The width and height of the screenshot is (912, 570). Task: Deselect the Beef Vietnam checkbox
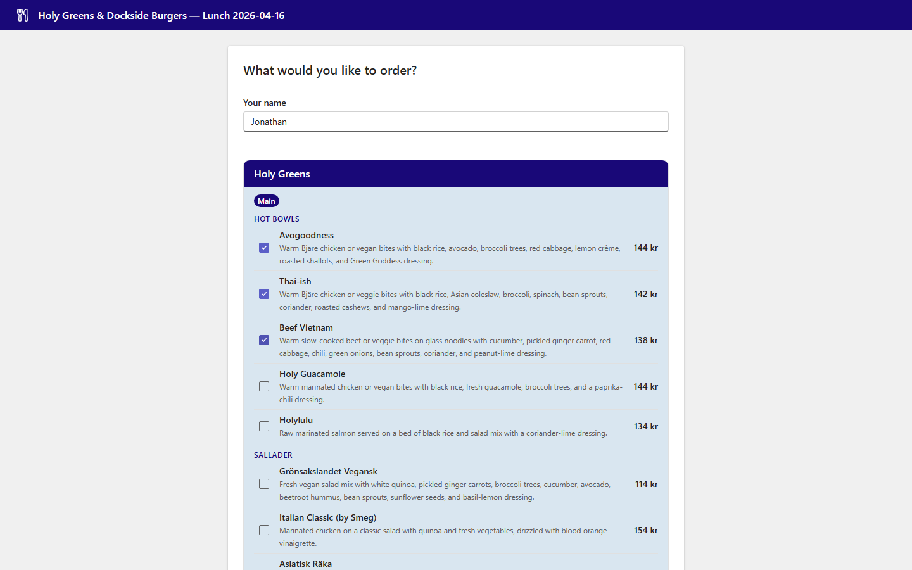click(264, 340)
